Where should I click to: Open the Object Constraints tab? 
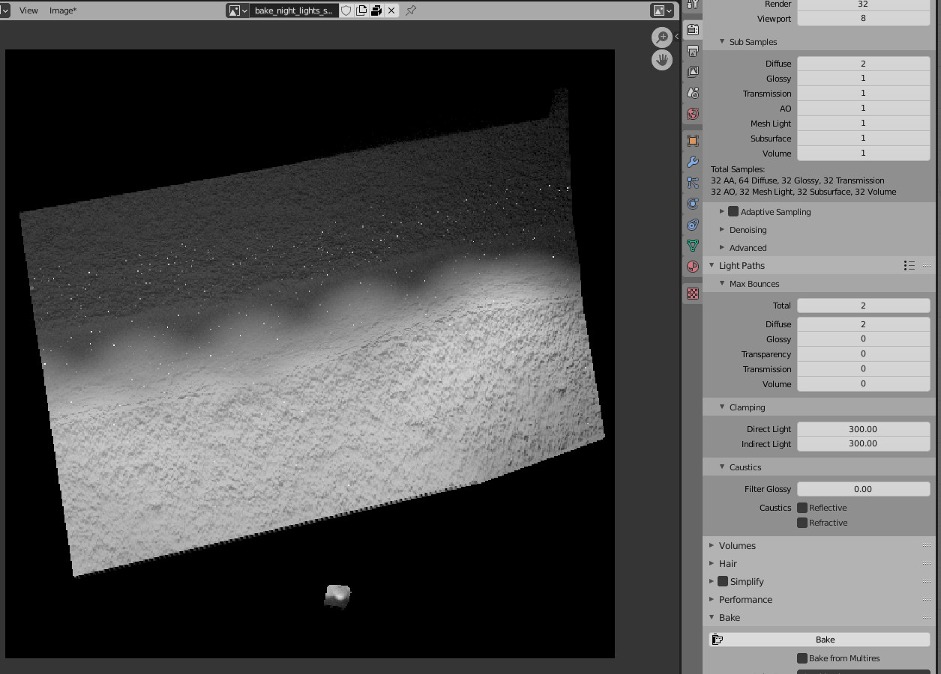[x=693, y=225]
